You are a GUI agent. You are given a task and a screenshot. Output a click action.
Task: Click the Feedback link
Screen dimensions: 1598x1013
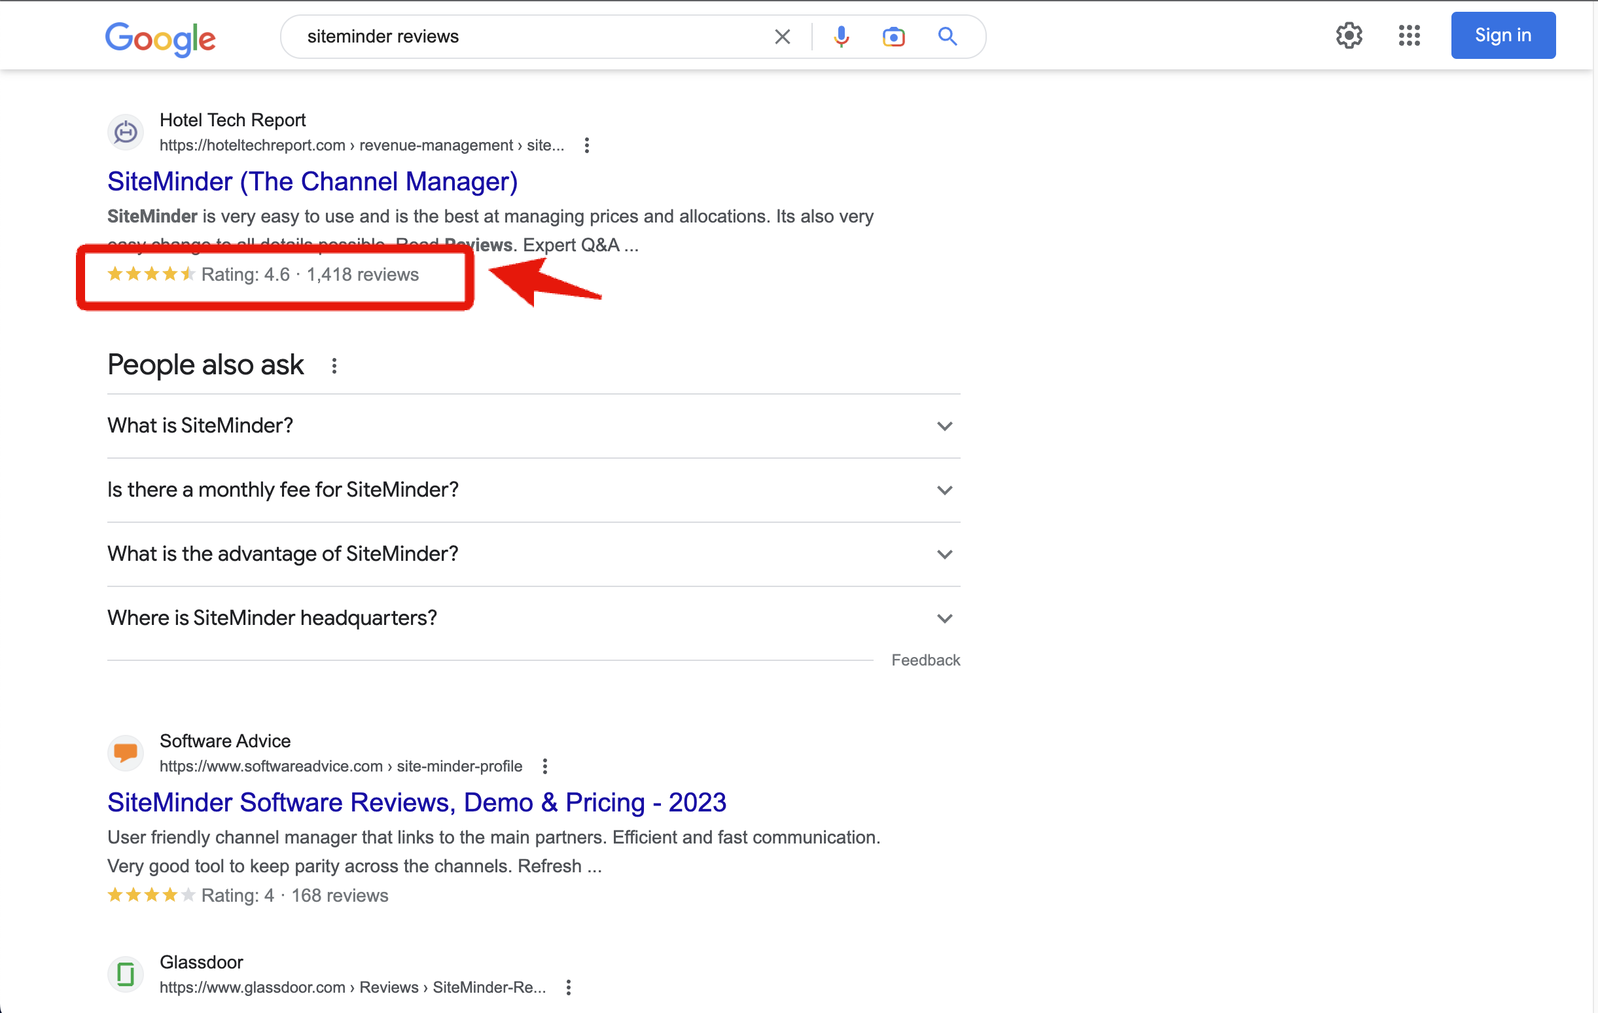click(925, 660)
